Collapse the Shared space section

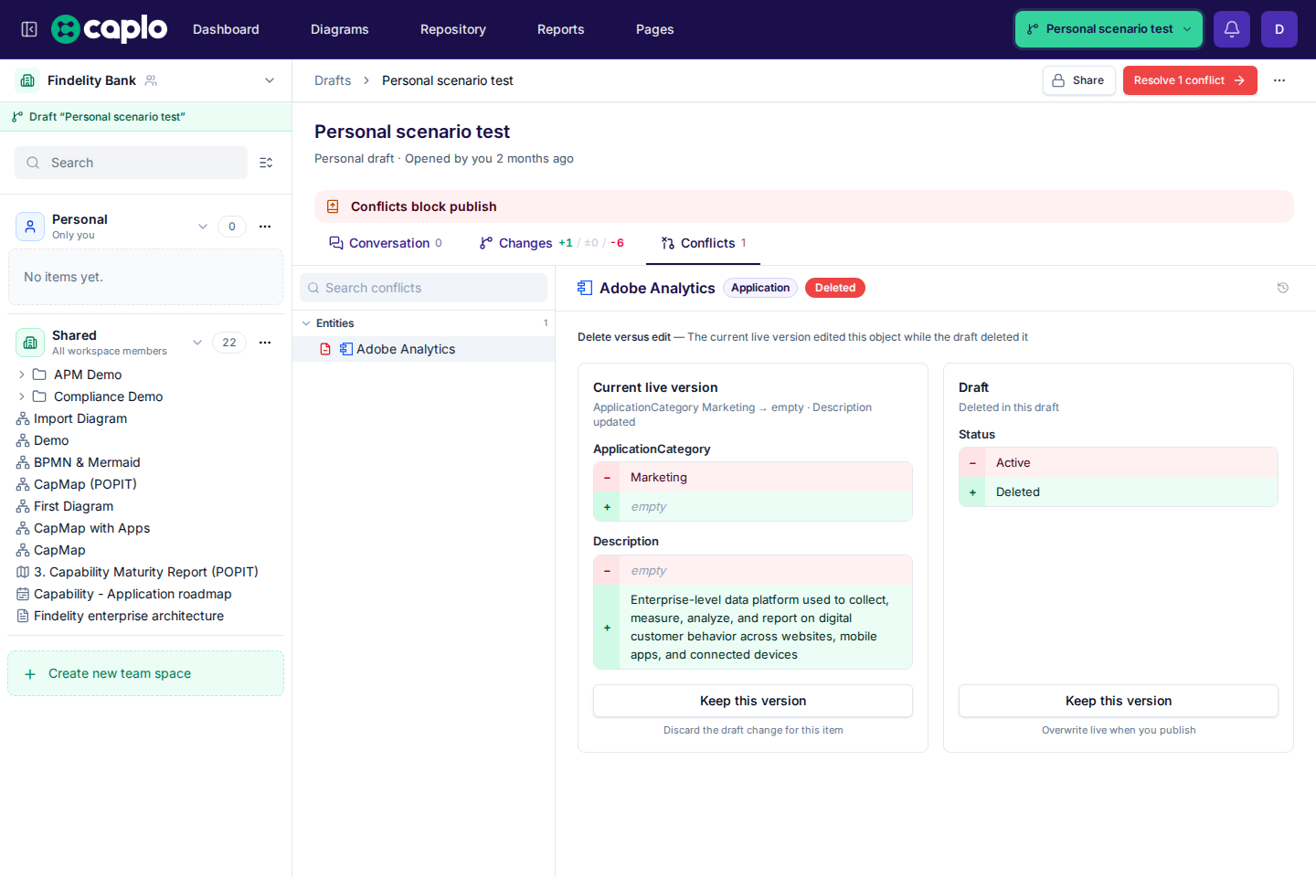[197, 343]
